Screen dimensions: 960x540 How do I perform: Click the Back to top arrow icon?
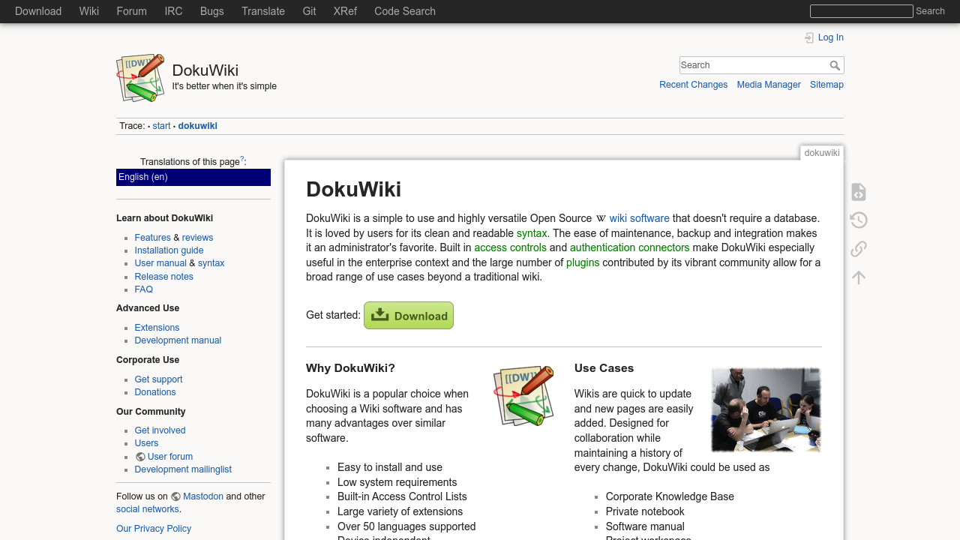click(859, 277)
